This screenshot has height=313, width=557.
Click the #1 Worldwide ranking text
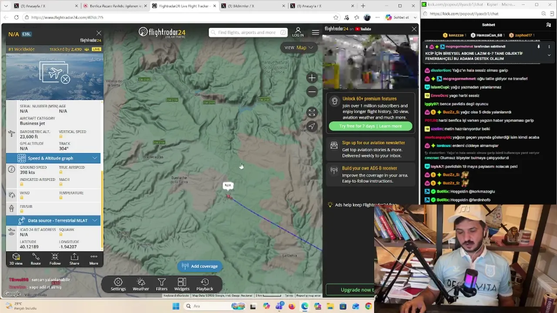[x=21, y=49]
